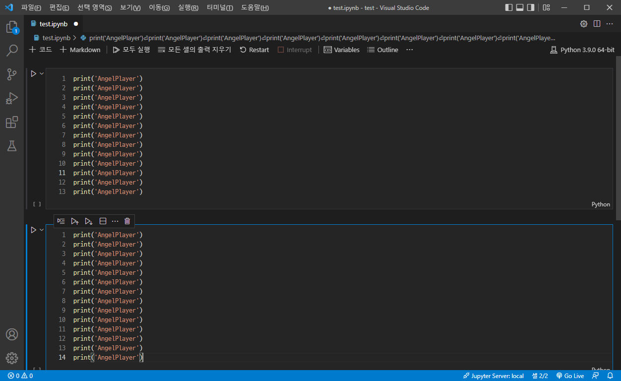Image resolution: width=621 pixels, height=381 pixels.
Task: Open the 터미널(T) menu
Action: pos(220,7)
